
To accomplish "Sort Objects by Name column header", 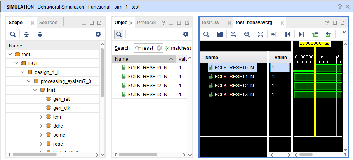I will tap(144, 59).
